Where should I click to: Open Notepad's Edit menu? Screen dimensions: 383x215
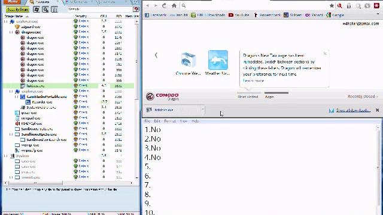coord(157,121)
